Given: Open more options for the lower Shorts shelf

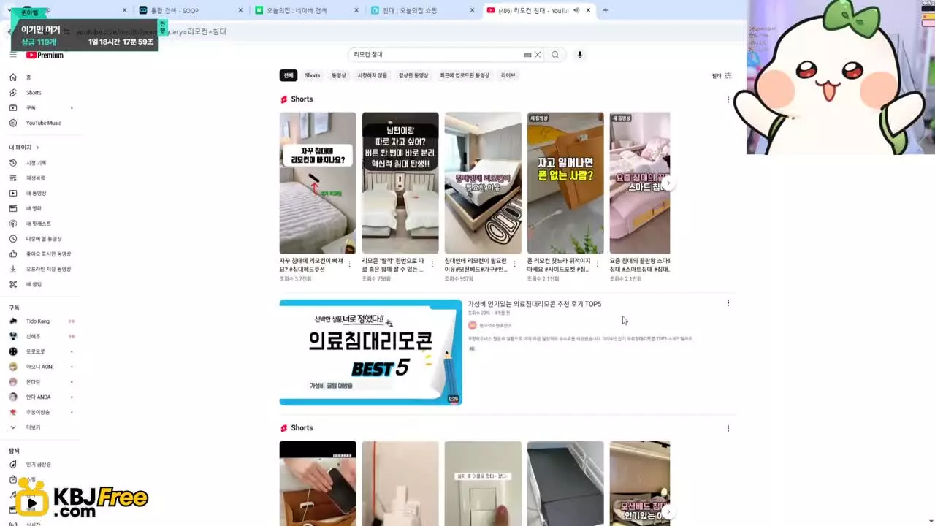Looking at the screenshot, I should tap(728, 428).
